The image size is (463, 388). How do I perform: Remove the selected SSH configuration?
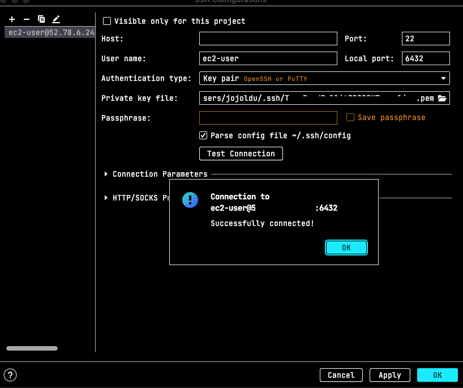point(26,19)
